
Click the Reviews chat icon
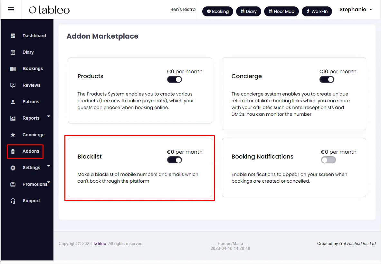[x=13, y=85]
